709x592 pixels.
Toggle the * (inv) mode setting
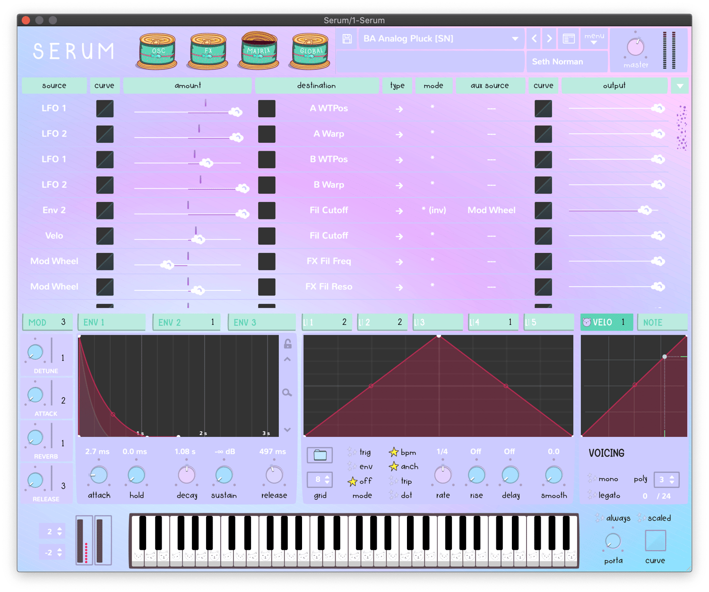[x=434, y=210]
